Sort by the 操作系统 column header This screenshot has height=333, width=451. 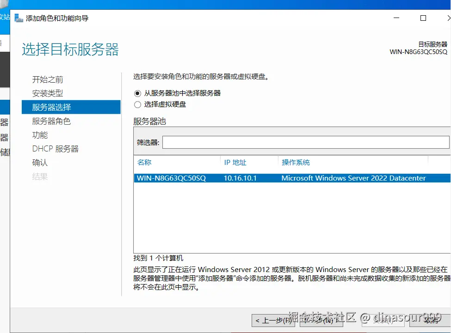(x=296, y=163)
